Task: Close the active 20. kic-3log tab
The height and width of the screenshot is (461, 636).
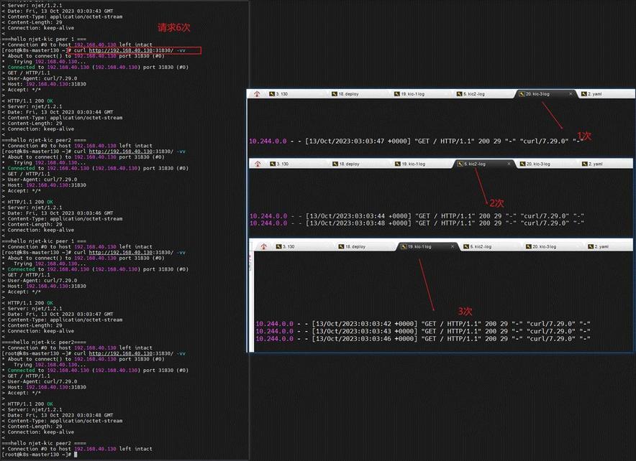Action: tap(571, 94)
